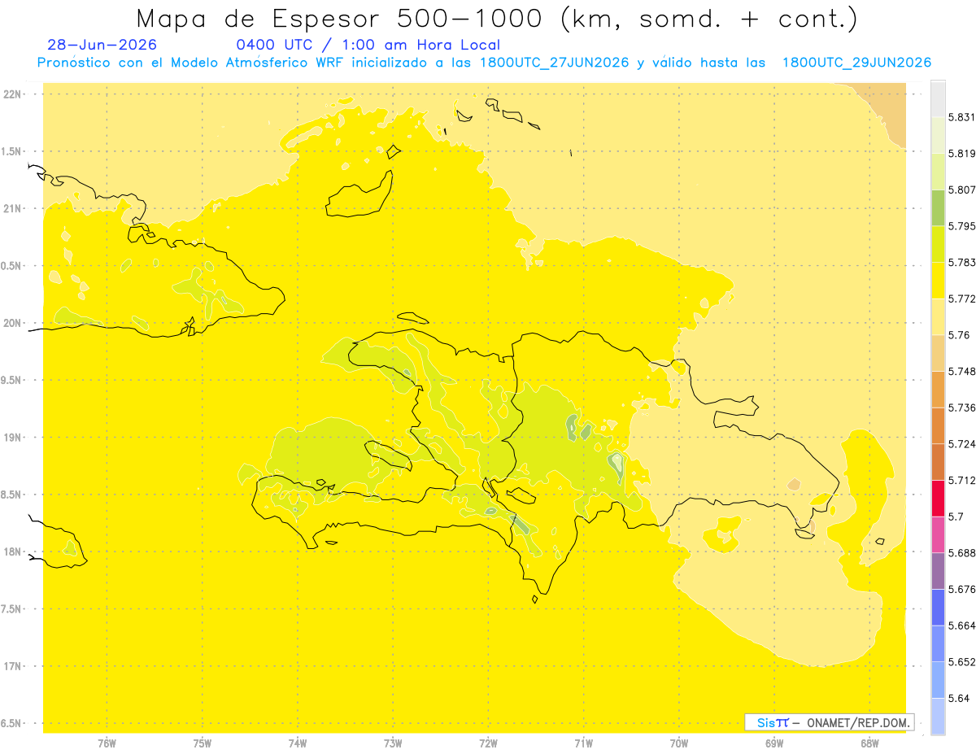Click the longitude tick label 73W
This screenshot has height=754, width=976.
393,743
